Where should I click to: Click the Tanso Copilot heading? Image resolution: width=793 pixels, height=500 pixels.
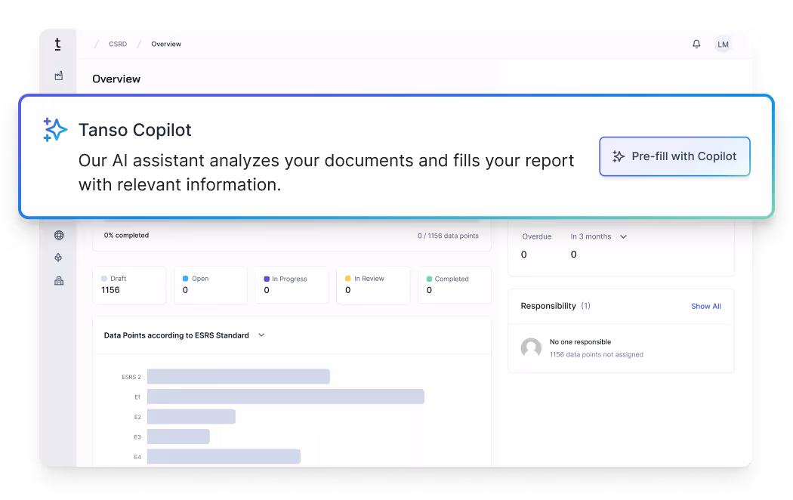pos(135,130)
